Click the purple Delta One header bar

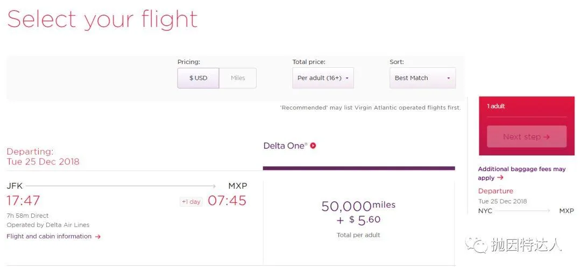[x=359, y=168]
